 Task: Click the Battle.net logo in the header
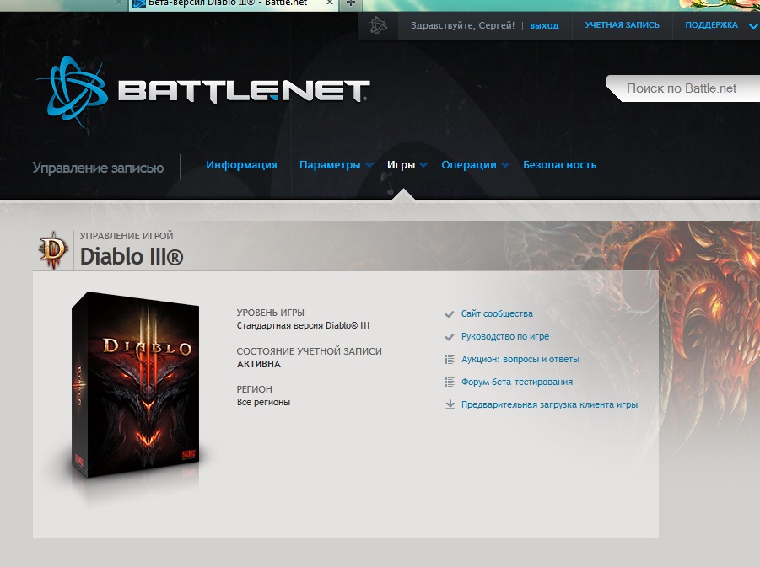tap(202, 92)
